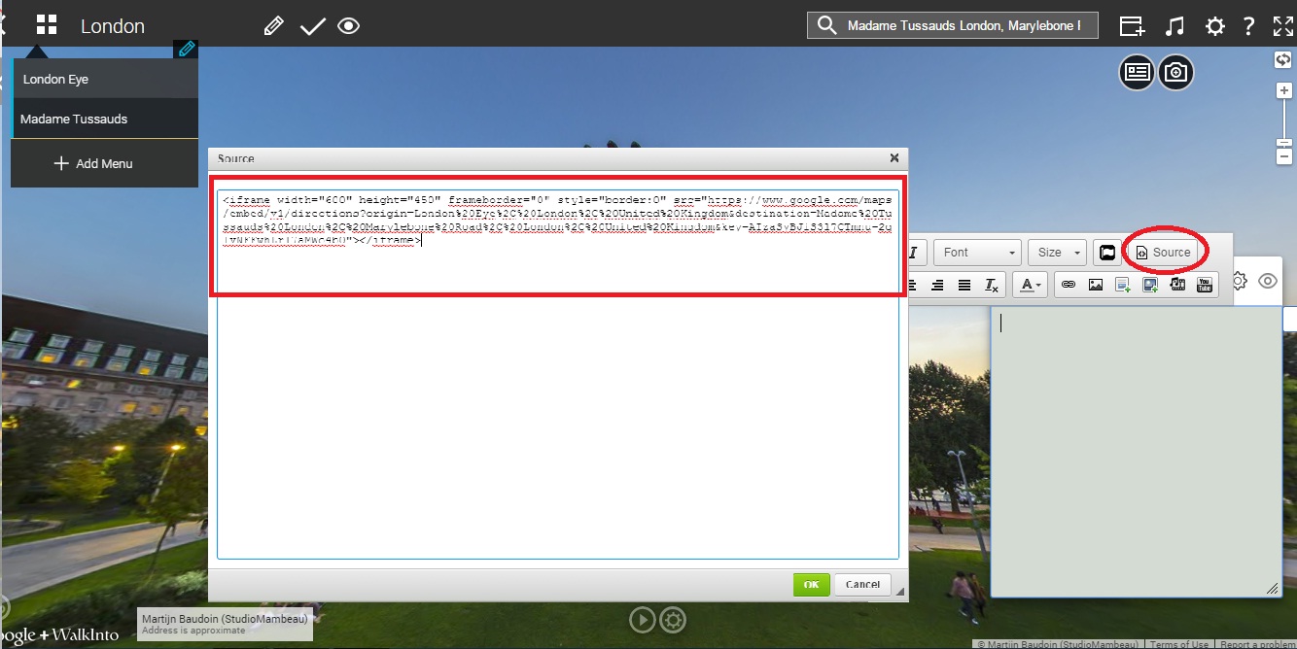Open settings gear in top bar

1215,26
